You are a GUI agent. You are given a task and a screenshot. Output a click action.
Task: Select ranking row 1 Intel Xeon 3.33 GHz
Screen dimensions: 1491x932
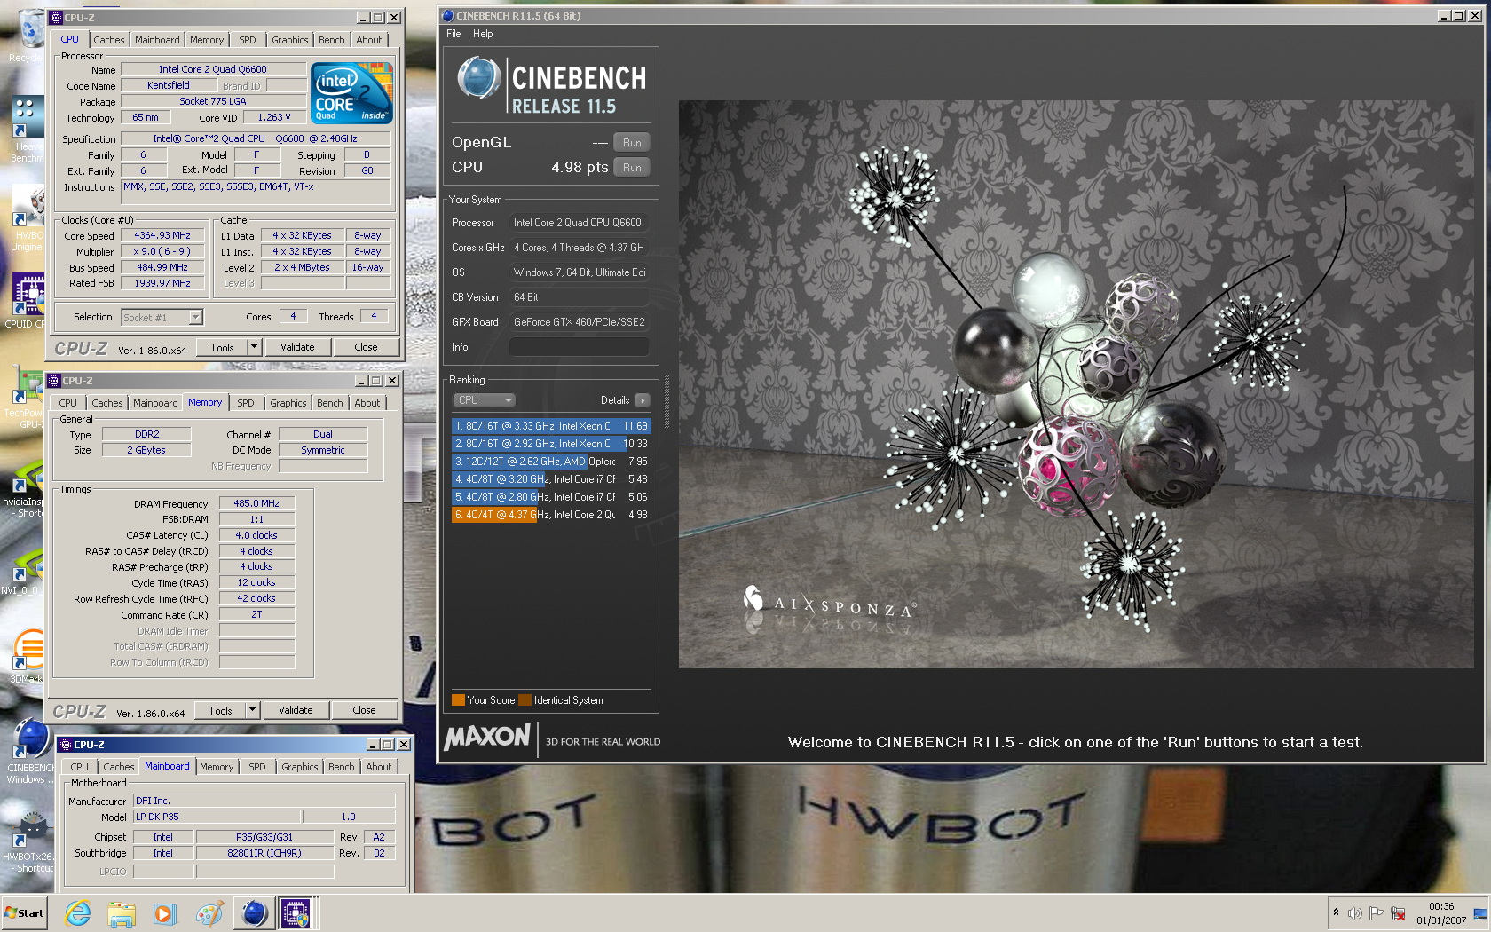pos(551,426)
